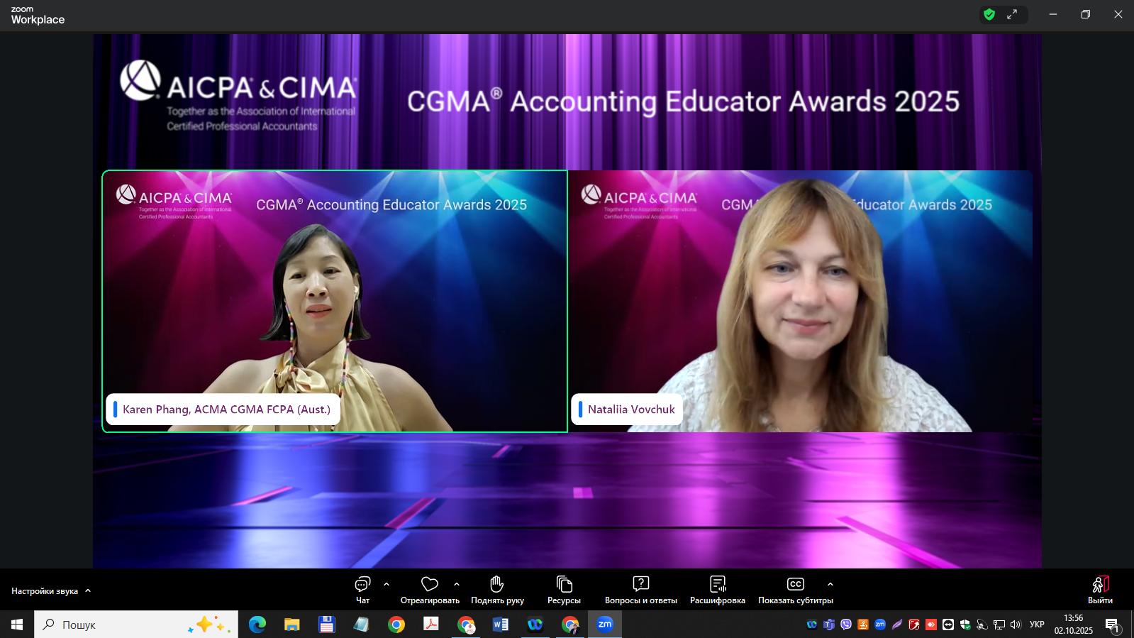Open the Windows Start menu

point(17,625)
